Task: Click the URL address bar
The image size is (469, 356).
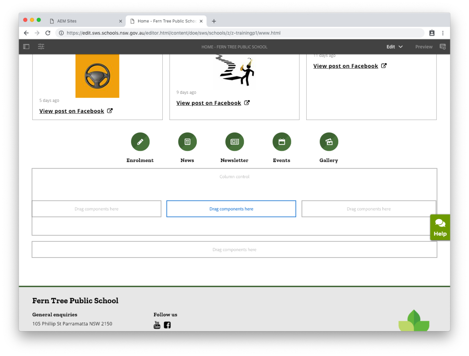Action: click(x=240, y=33)
